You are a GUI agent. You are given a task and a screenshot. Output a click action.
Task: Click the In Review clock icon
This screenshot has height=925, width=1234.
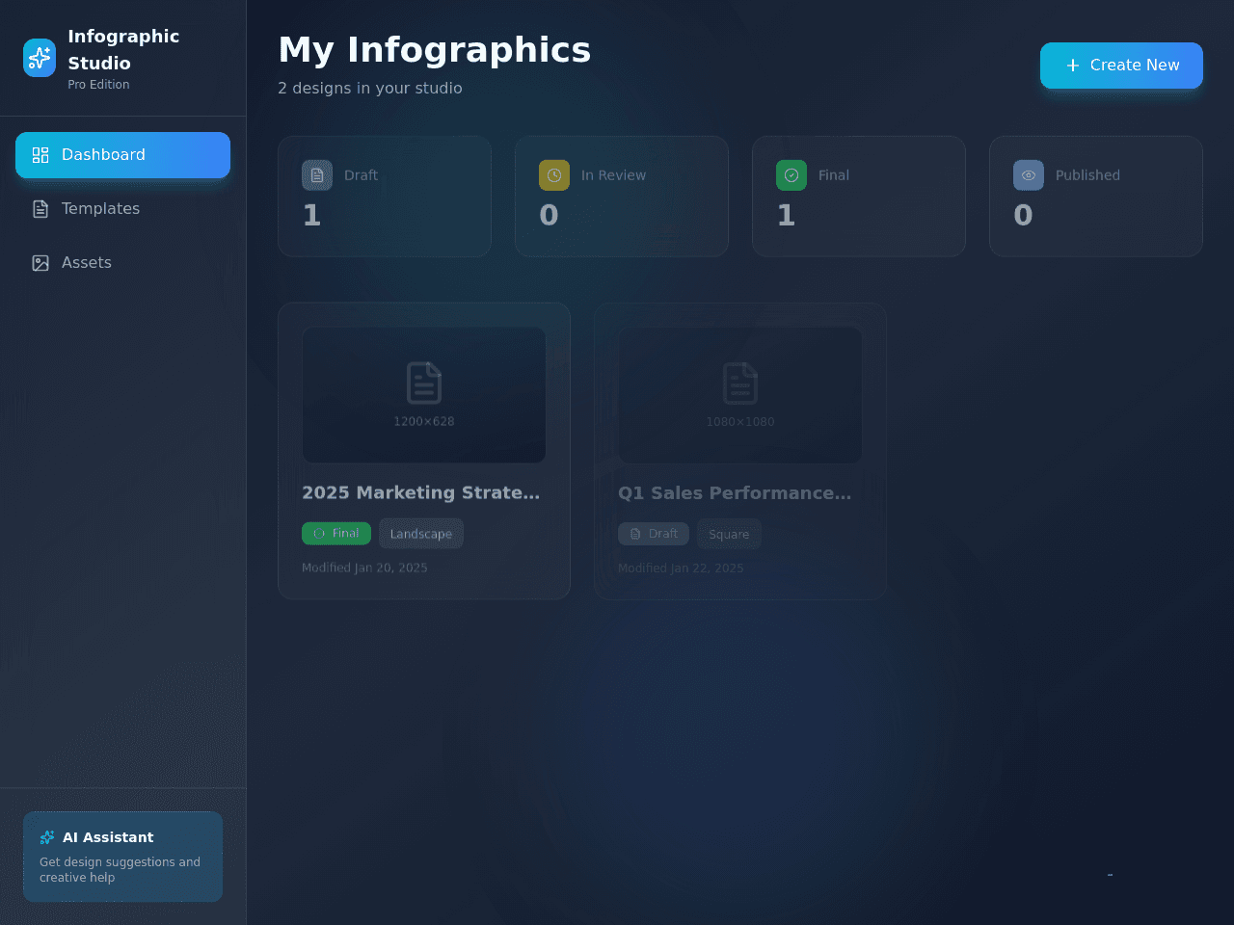pos(554,175)
